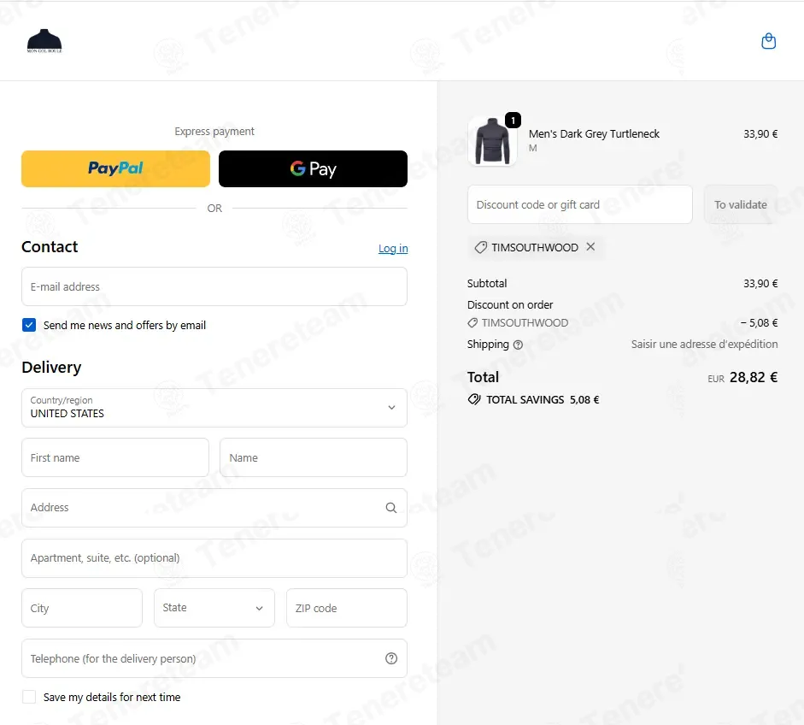The height and width of the screenshot is (725, 804).
Task: Open the shopping bag cart icon
Action: [x=768, y=41]
